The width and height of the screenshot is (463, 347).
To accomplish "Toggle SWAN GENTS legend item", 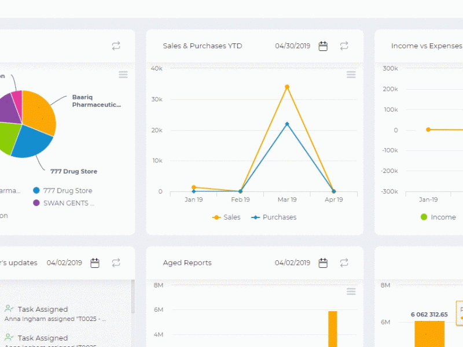I will (64, 203).
